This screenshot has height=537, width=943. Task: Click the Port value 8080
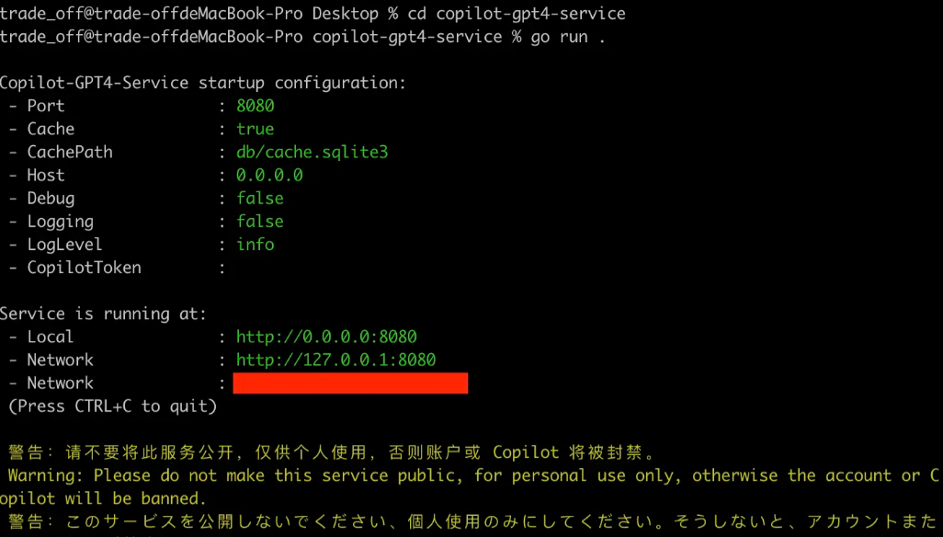255,106
